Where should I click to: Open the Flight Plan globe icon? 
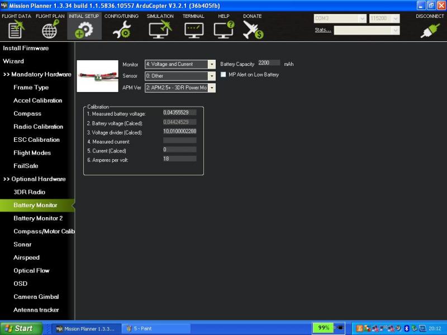coord(50,29)
